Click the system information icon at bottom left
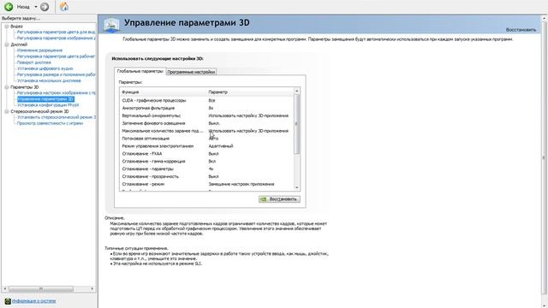 coord(8,301)
